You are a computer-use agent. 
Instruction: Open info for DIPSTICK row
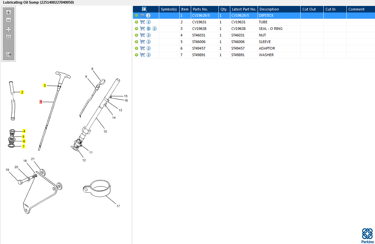(148, 15)
